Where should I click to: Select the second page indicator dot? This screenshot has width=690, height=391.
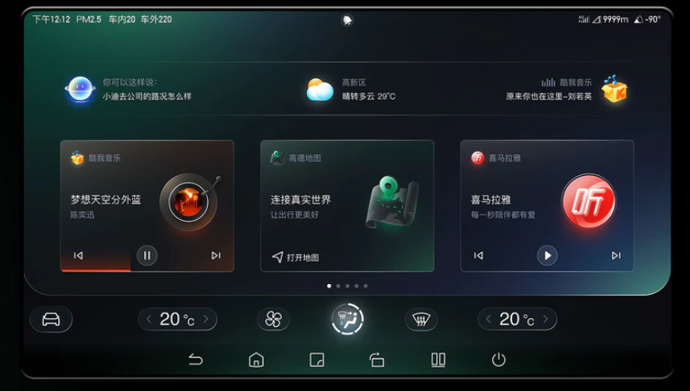point(338,286)
